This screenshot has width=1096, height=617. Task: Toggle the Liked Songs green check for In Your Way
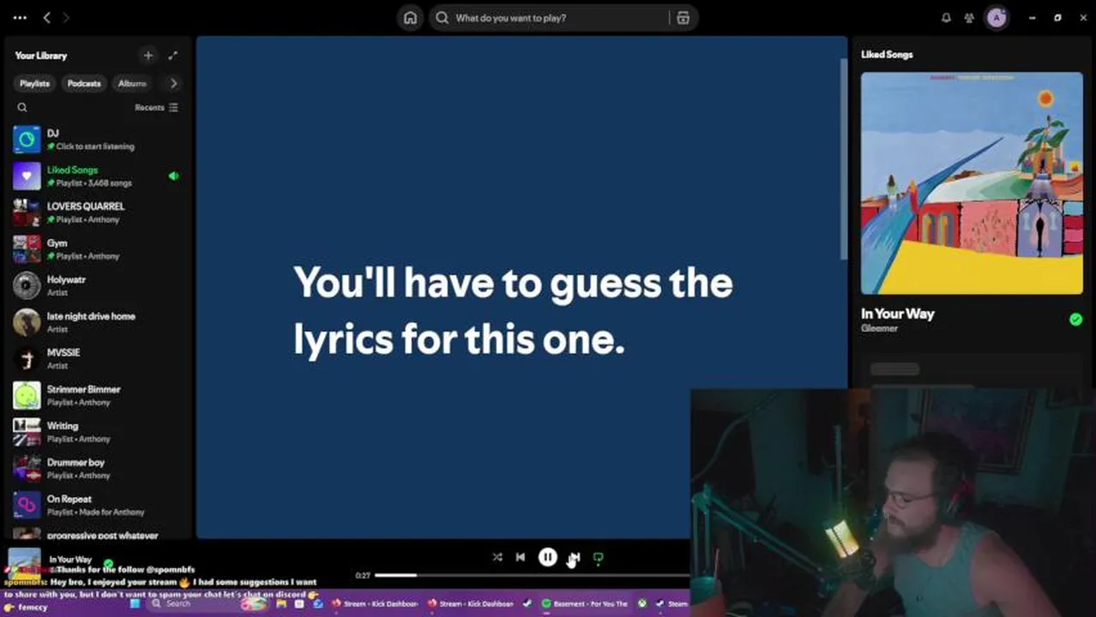click(x=1075, y=320)
